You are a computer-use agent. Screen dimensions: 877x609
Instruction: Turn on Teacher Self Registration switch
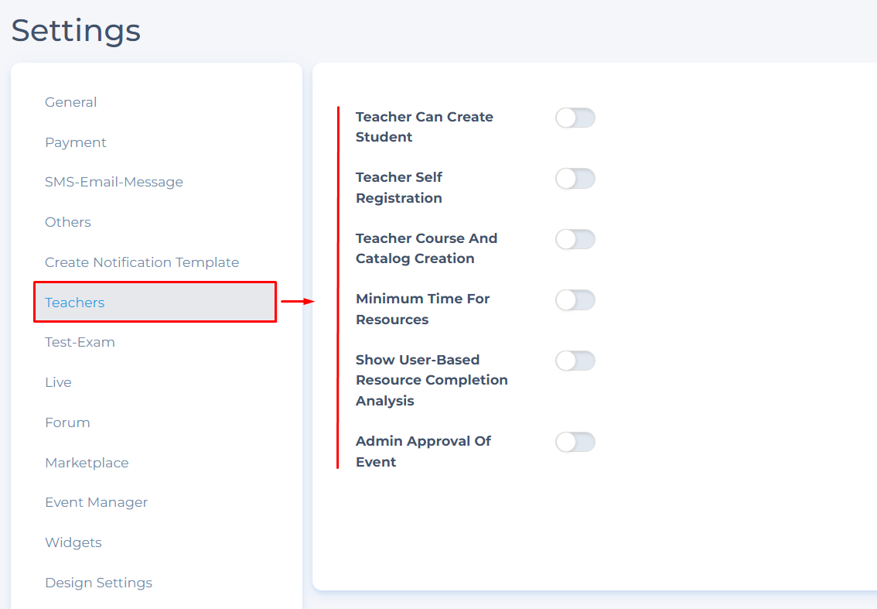pos(575,179)
